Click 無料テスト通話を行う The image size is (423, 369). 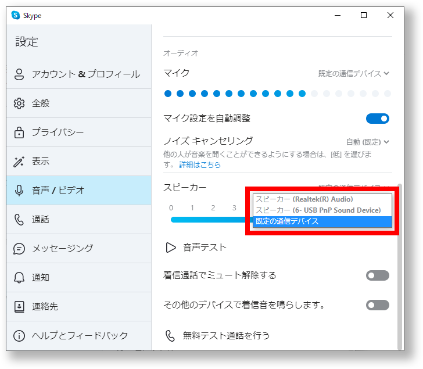217,336
